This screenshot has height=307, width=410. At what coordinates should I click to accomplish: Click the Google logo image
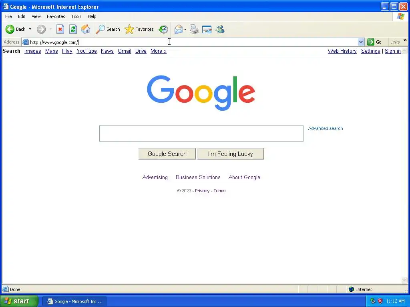click(x=201, y=93)
